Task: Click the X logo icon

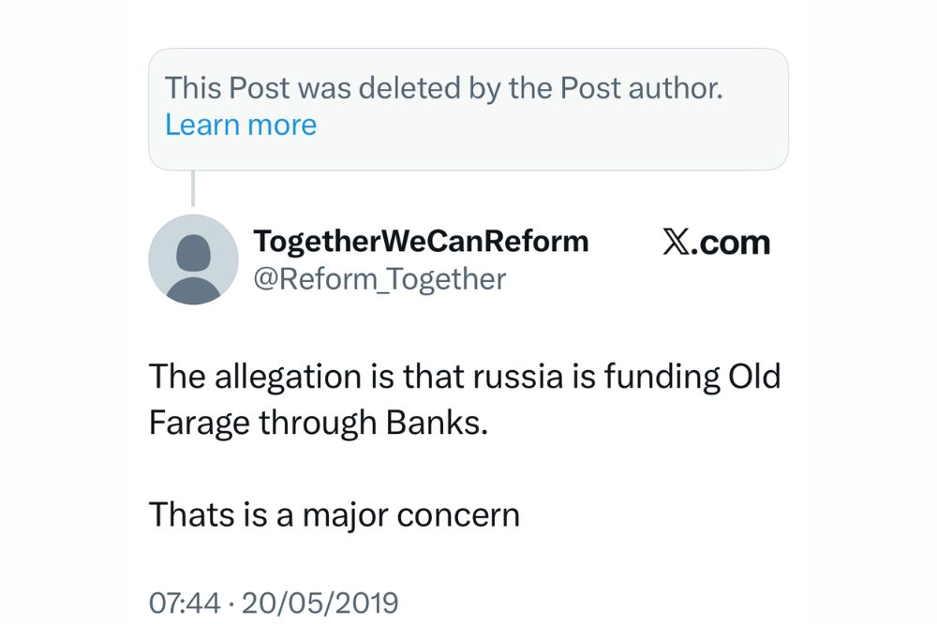Action: click(x=675, y=243)
